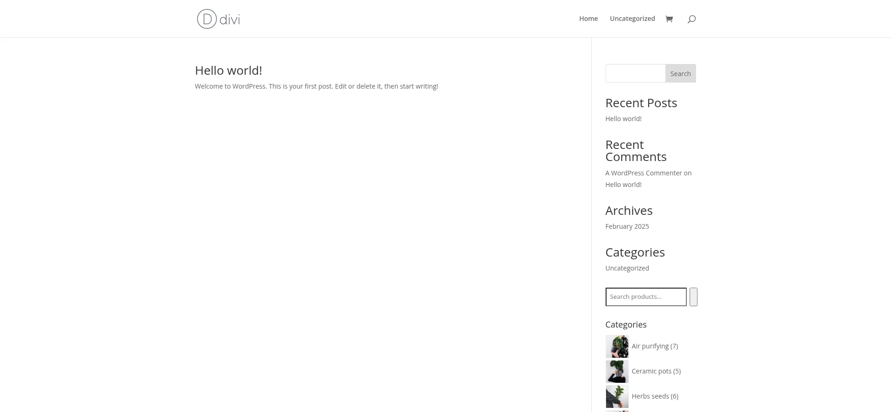Open "Hello world!" under Recent Posts
This screenshot has width=891, height=412.
(x=623, y=119)
